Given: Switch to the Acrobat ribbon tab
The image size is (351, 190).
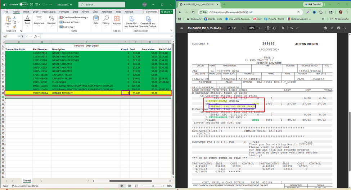Looking at the screenshot, I should (x=129, y=11).
